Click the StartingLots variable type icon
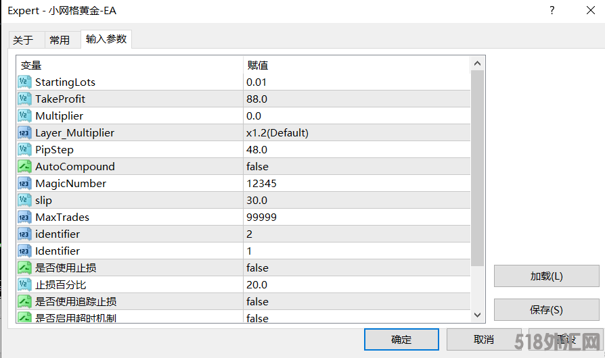The width and height of the screenshot is (605, 358). coord(24,82)
